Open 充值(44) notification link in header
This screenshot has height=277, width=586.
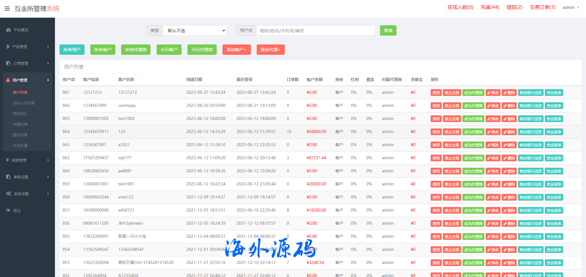tap(490, 7)
